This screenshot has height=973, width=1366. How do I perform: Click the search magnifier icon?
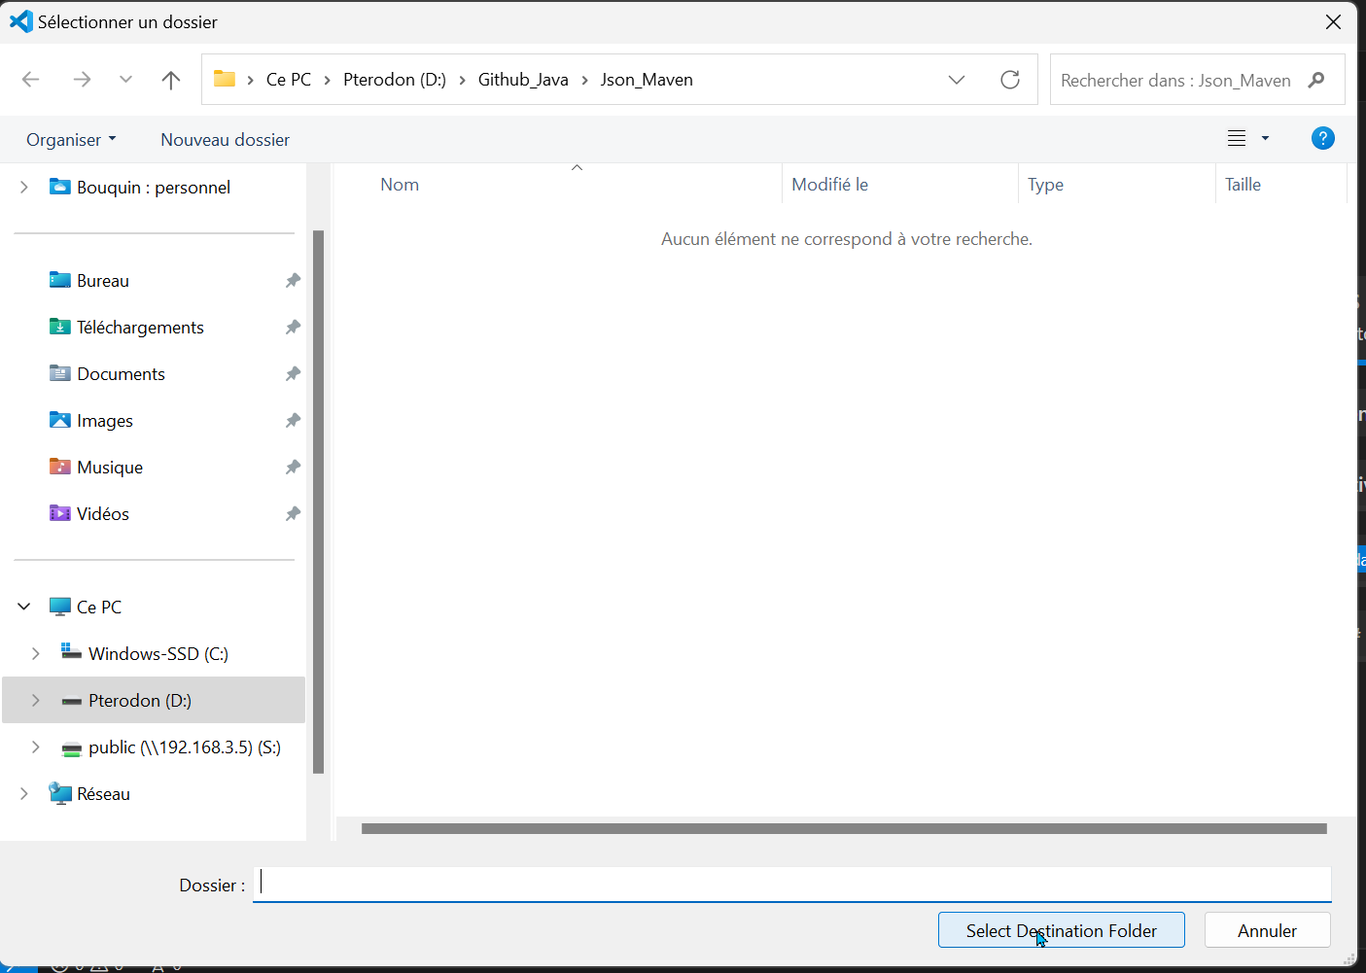click(x=1316, y=80)
